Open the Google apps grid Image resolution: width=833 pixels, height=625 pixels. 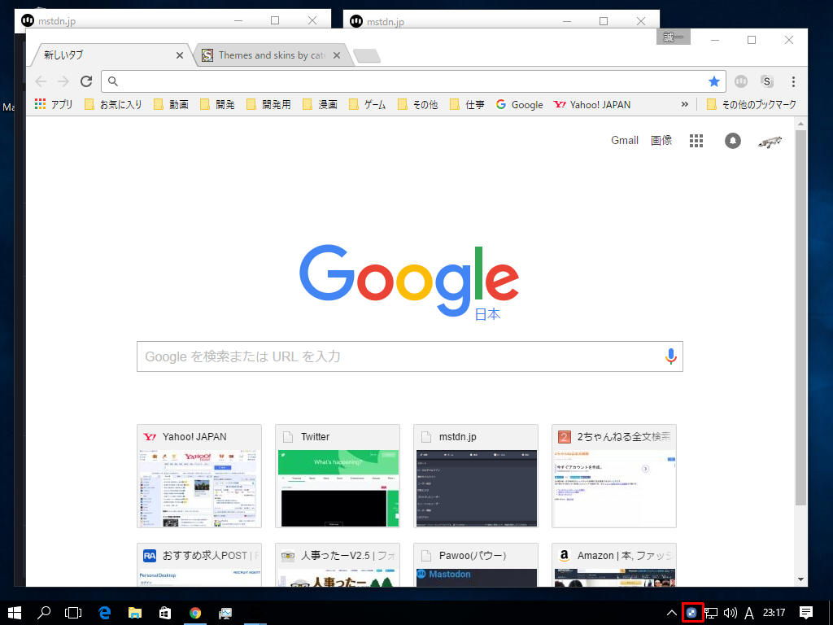click(696, 141)
